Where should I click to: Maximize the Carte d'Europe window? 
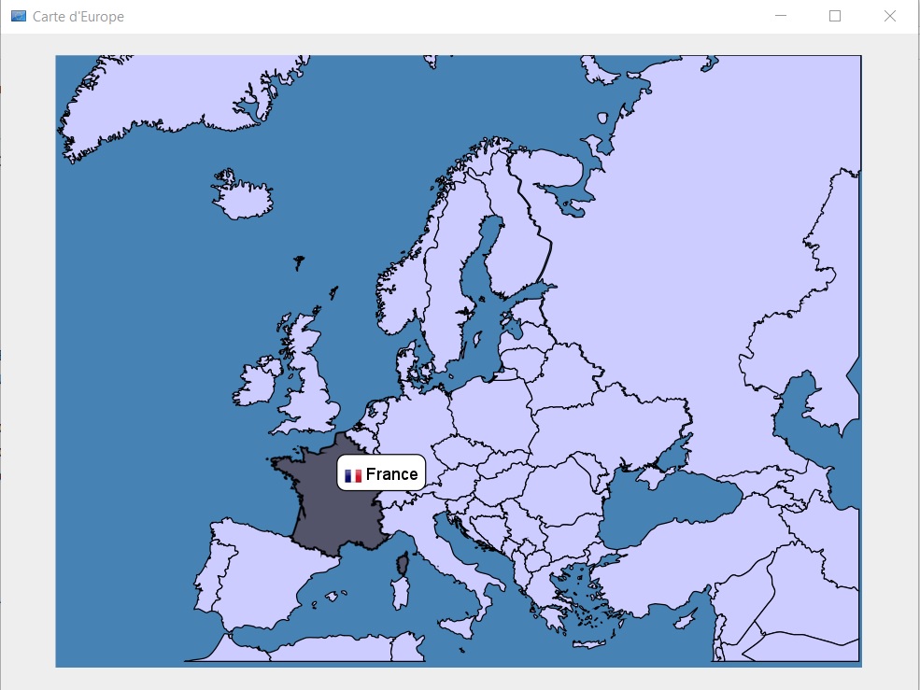coord(835,17)
